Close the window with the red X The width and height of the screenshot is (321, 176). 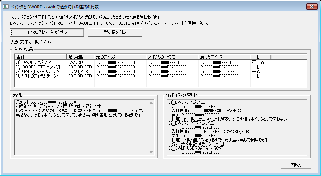(x=312, y=7)
